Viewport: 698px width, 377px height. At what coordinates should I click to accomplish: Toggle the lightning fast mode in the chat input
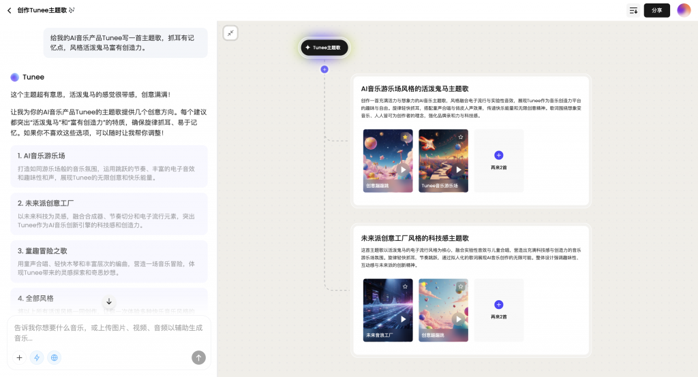36,357
